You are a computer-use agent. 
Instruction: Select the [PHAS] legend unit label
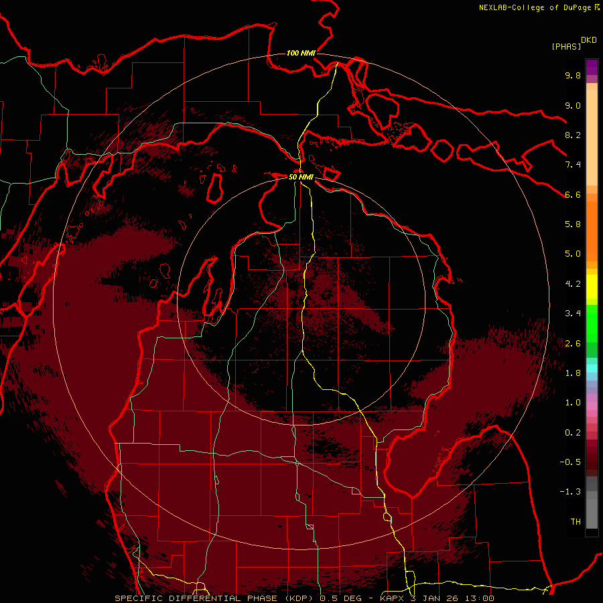(x=566, y=46)
